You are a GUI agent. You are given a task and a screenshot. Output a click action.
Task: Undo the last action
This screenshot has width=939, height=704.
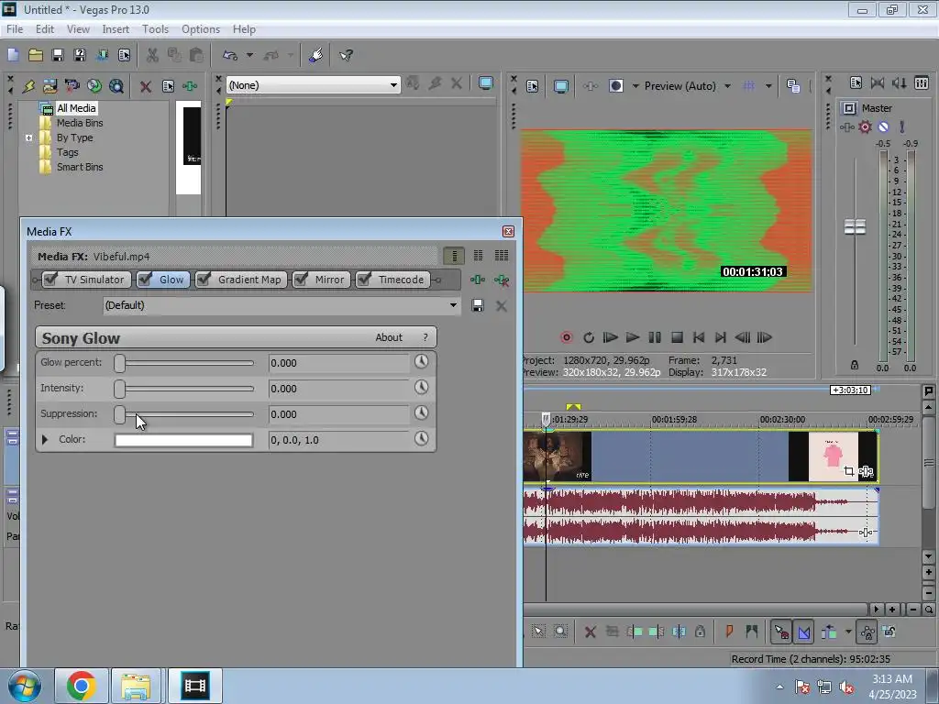[x=230, y=55]
